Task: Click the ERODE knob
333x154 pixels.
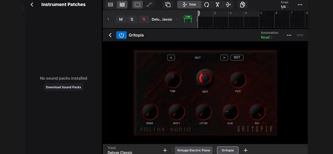Action: [x=150, y=112]
